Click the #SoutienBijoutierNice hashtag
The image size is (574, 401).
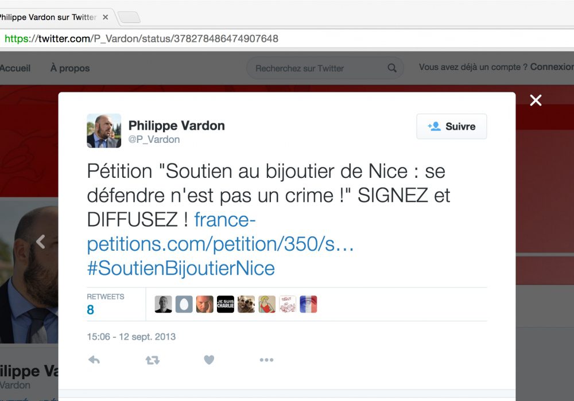pos(181,268)
